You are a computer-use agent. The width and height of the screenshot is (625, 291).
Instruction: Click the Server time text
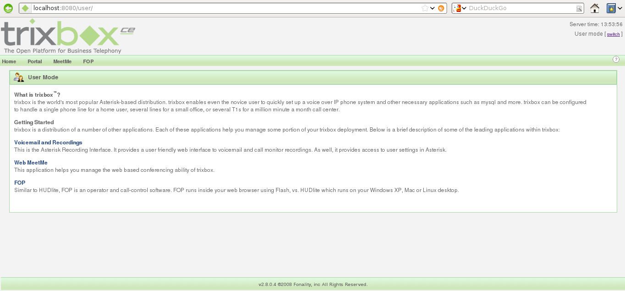[596, 24]
